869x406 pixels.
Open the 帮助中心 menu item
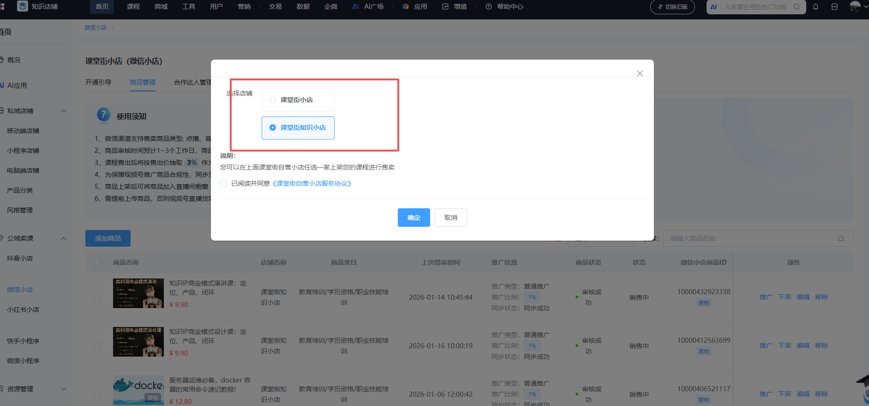click(x=504, y=6)
